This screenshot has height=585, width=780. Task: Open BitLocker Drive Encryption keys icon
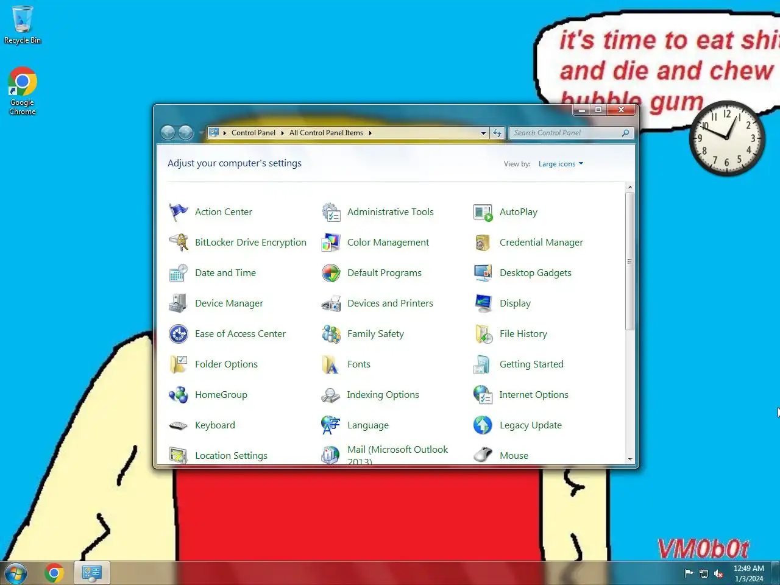click(x=178, y=243)
